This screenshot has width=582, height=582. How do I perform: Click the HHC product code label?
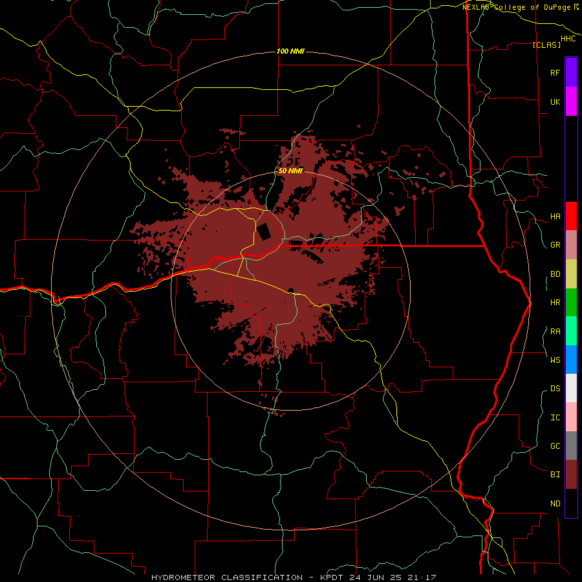(568, 39)
